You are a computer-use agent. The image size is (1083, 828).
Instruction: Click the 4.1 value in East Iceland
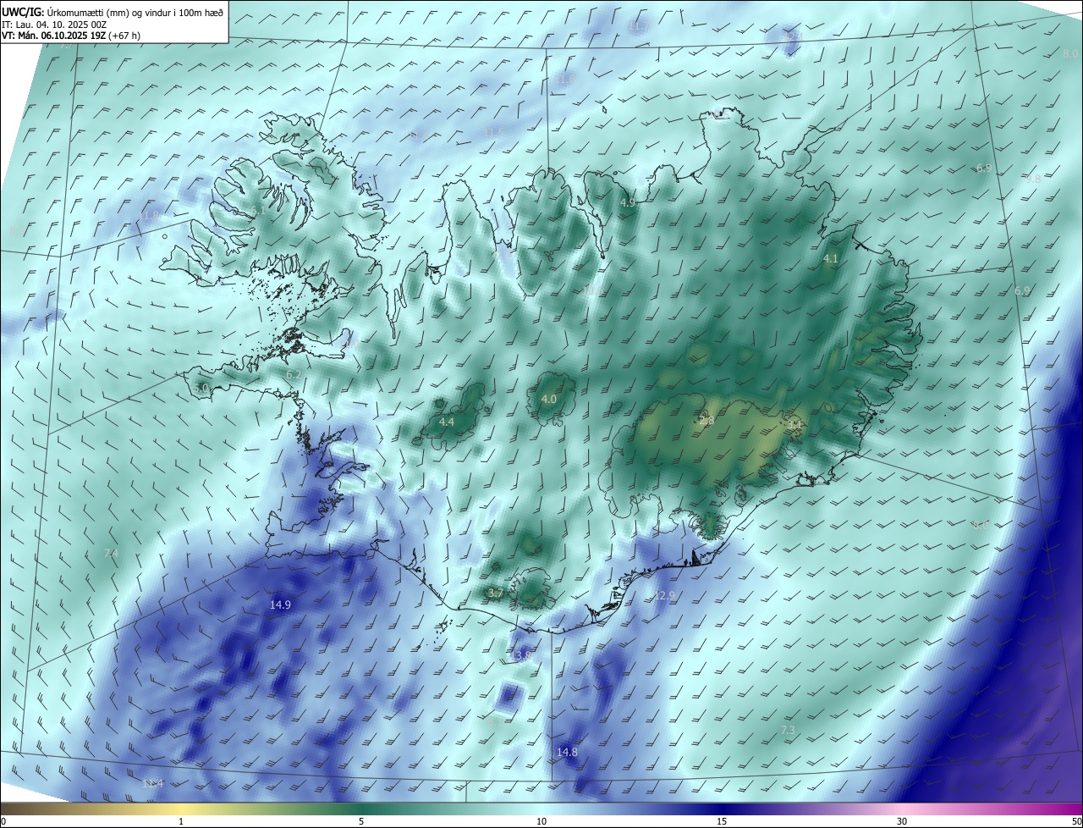pos(830,259)
